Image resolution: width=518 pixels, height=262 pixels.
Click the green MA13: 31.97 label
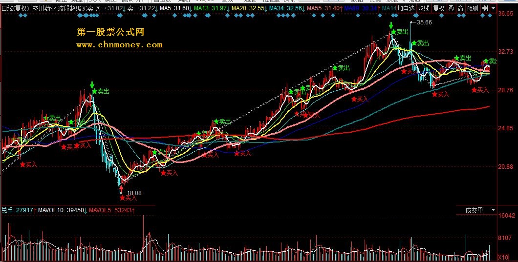212,8
